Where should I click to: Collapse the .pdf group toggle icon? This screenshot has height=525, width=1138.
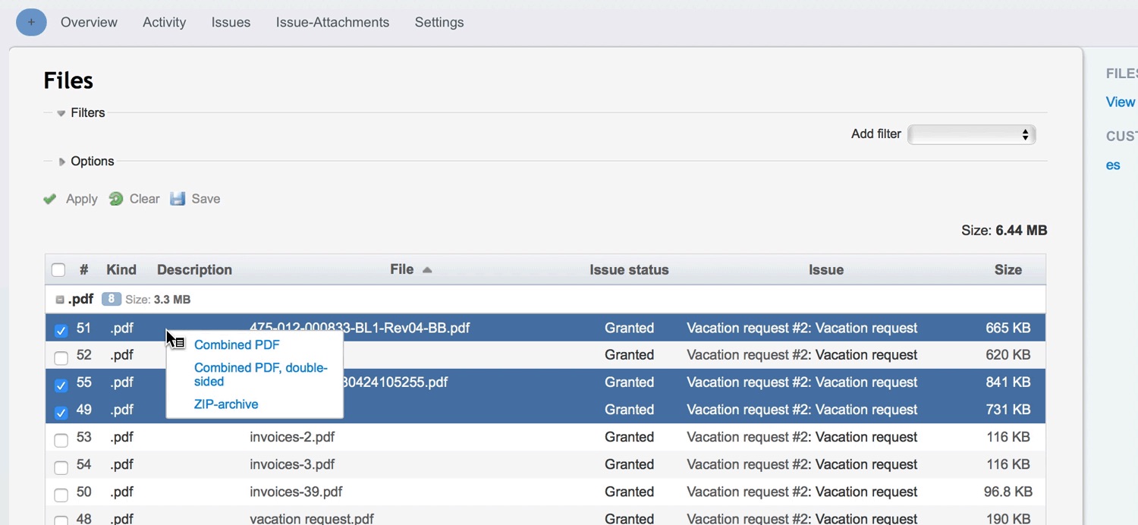pyautogui.click(x=60, y=300)
